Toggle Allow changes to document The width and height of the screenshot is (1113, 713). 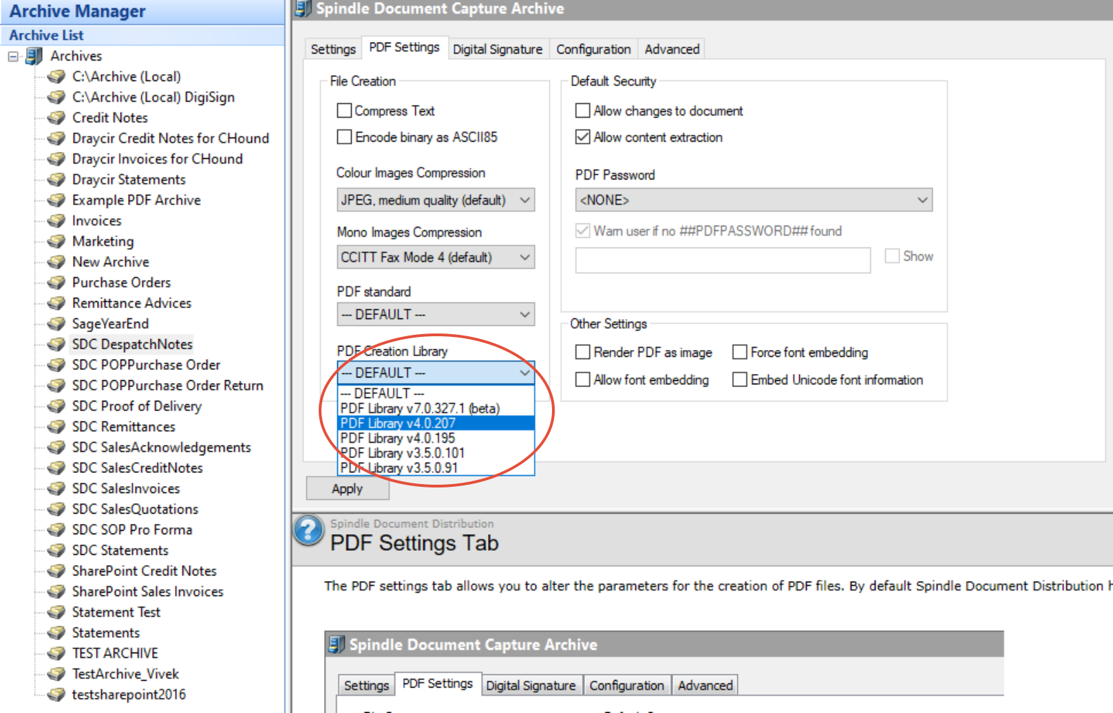click(582, 111)
